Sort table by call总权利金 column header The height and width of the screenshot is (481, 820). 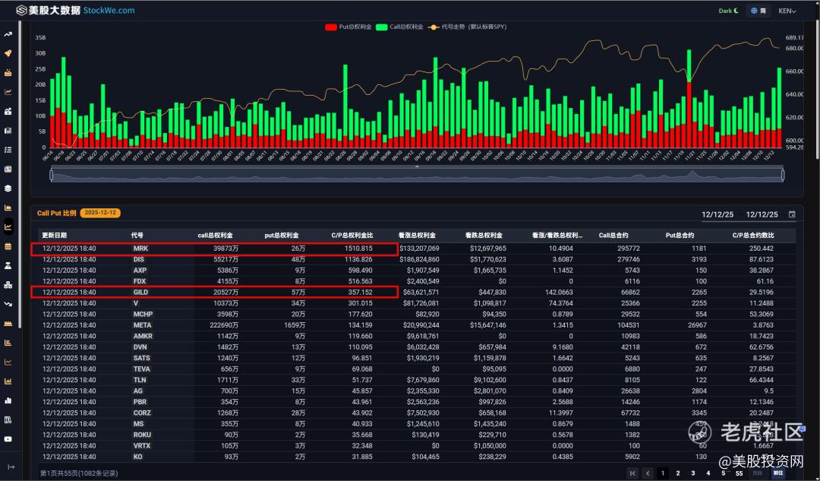(x=217, y=236)
